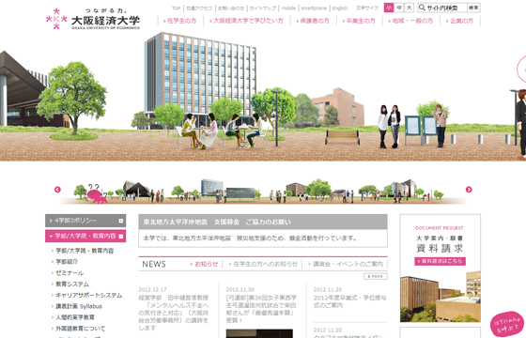Open the お問い合わせ header link
This screenshot has height=338, width=526.
pyautogui.click(x=231, y=8)
